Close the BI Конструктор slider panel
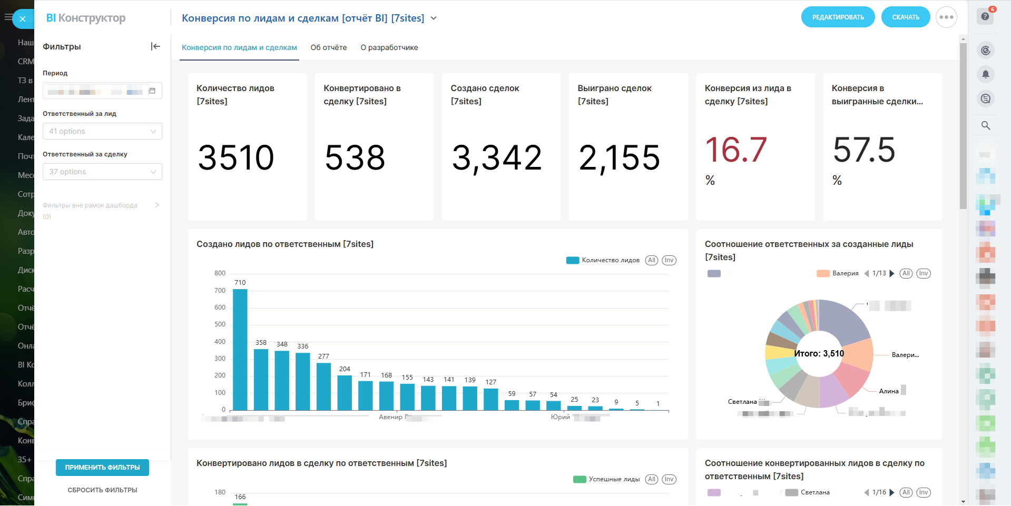The image size is (1011, 506). [22, 19]
